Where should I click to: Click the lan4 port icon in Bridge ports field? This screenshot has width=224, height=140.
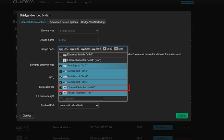click(x=83, y=49)
